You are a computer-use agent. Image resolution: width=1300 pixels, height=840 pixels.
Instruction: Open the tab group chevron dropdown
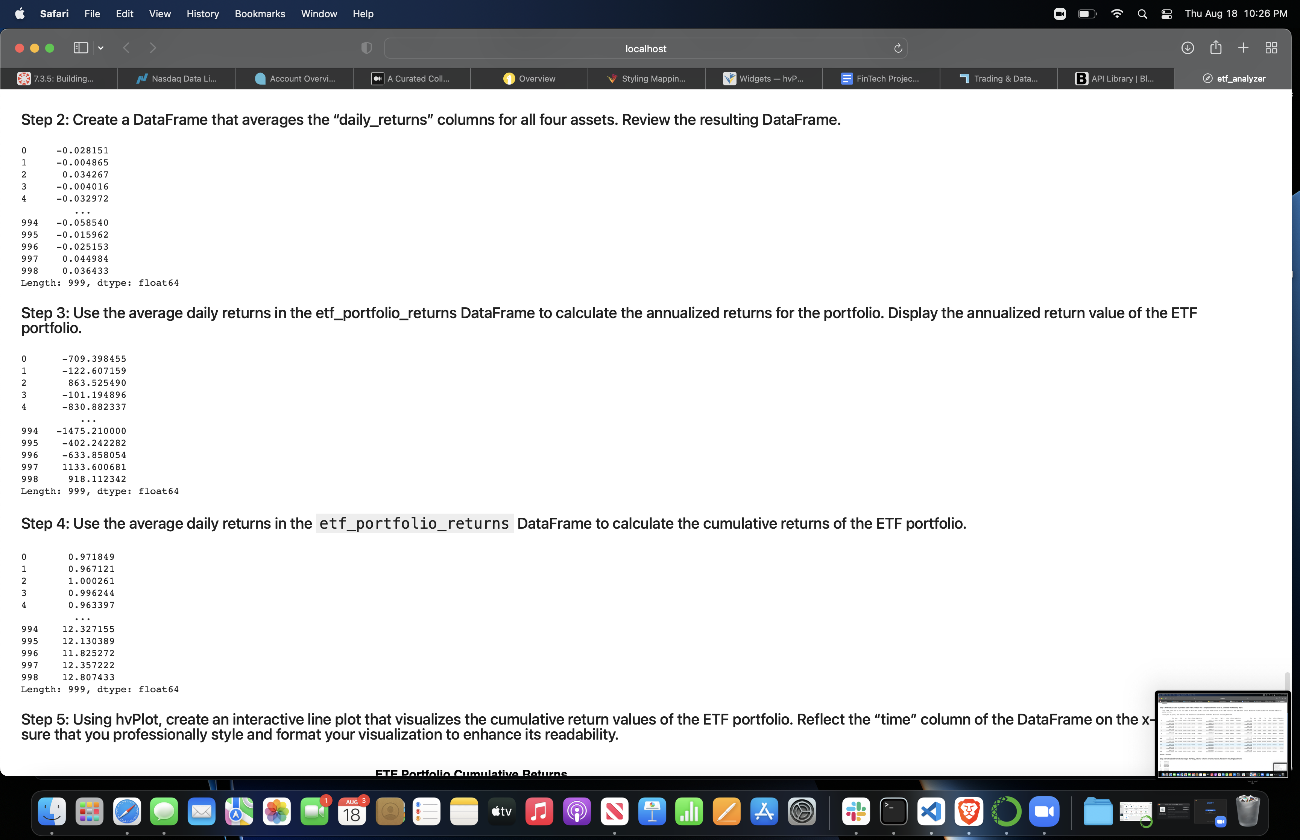(x=101, y=48)
